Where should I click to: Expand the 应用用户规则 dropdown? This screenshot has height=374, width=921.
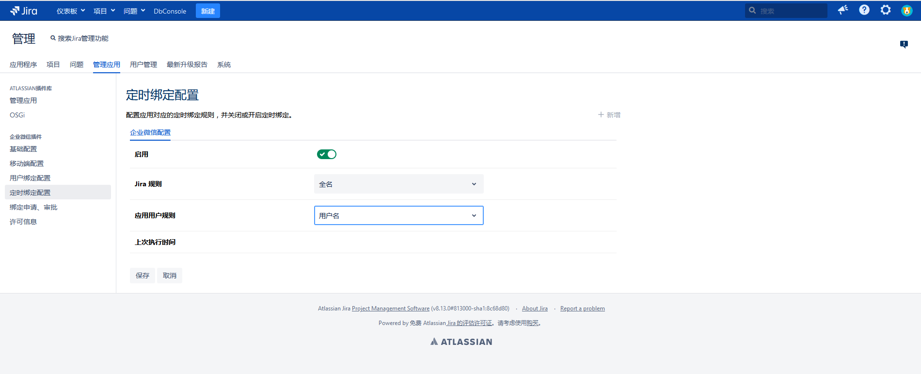398,216
